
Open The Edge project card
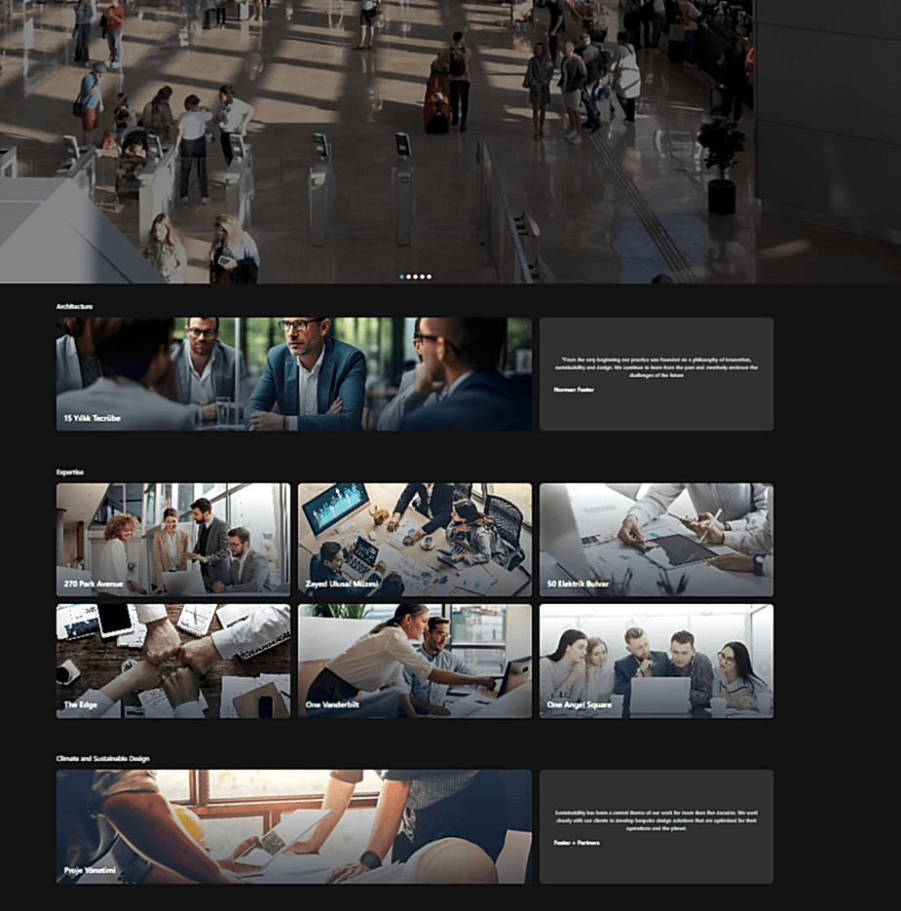(172, 660)
